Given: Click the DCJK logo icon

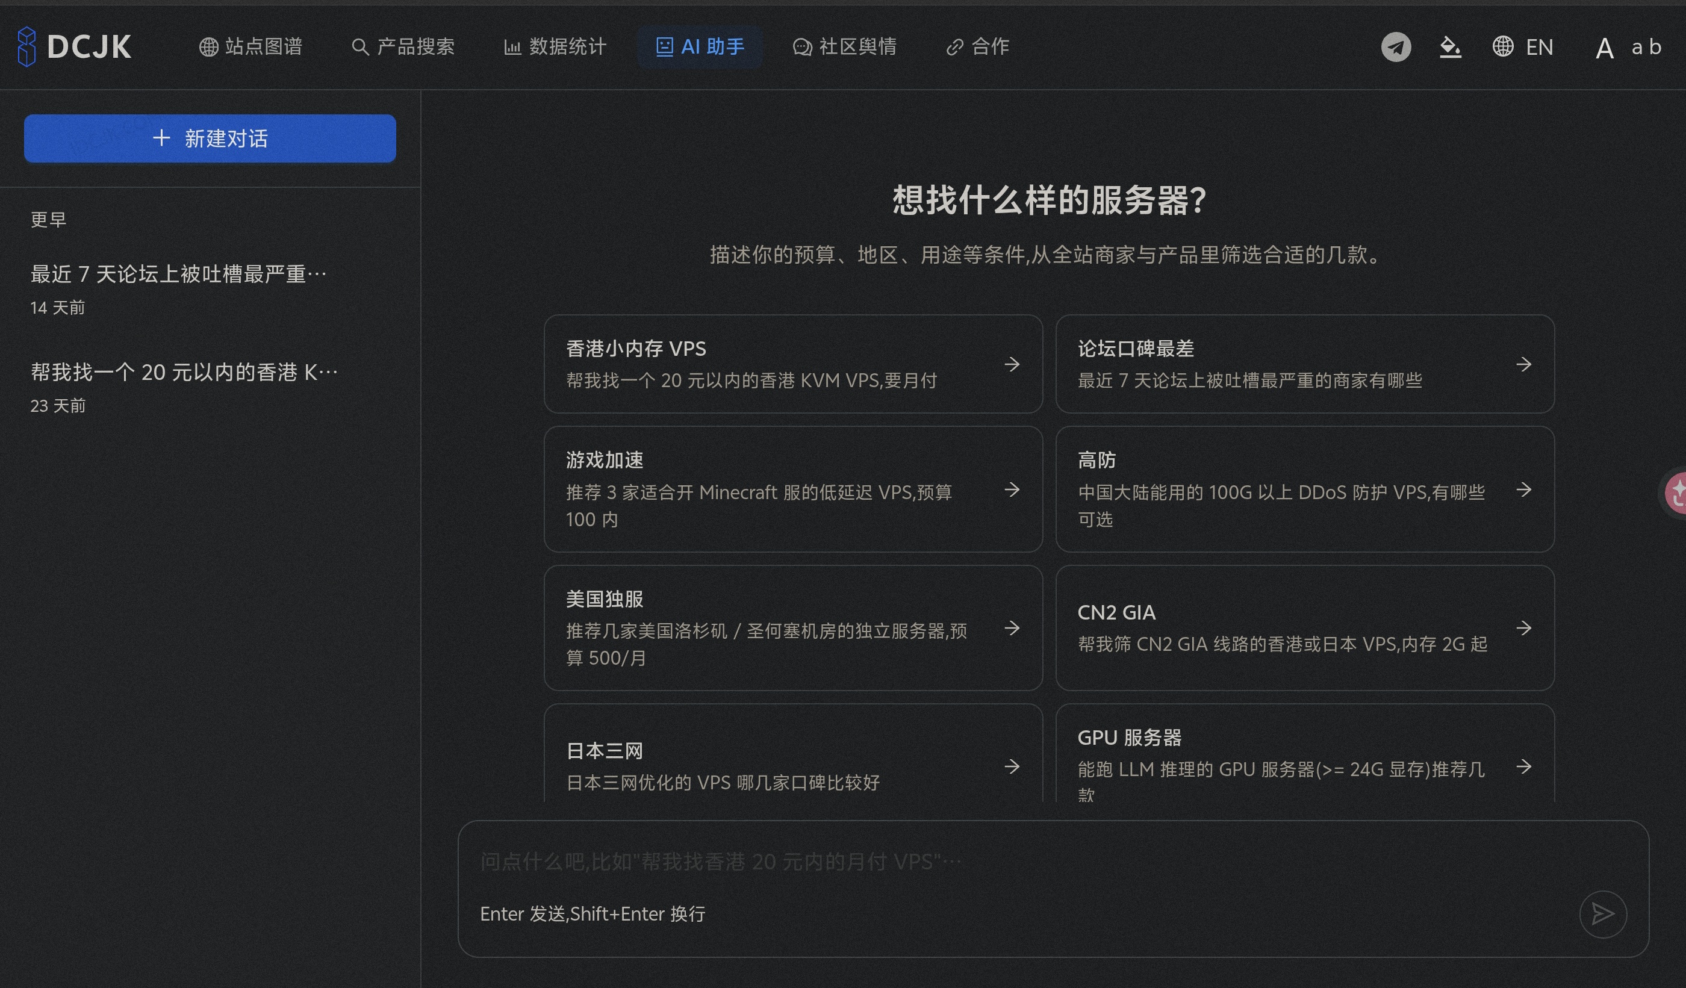Looking at the screenshot, I should point(26,46).
